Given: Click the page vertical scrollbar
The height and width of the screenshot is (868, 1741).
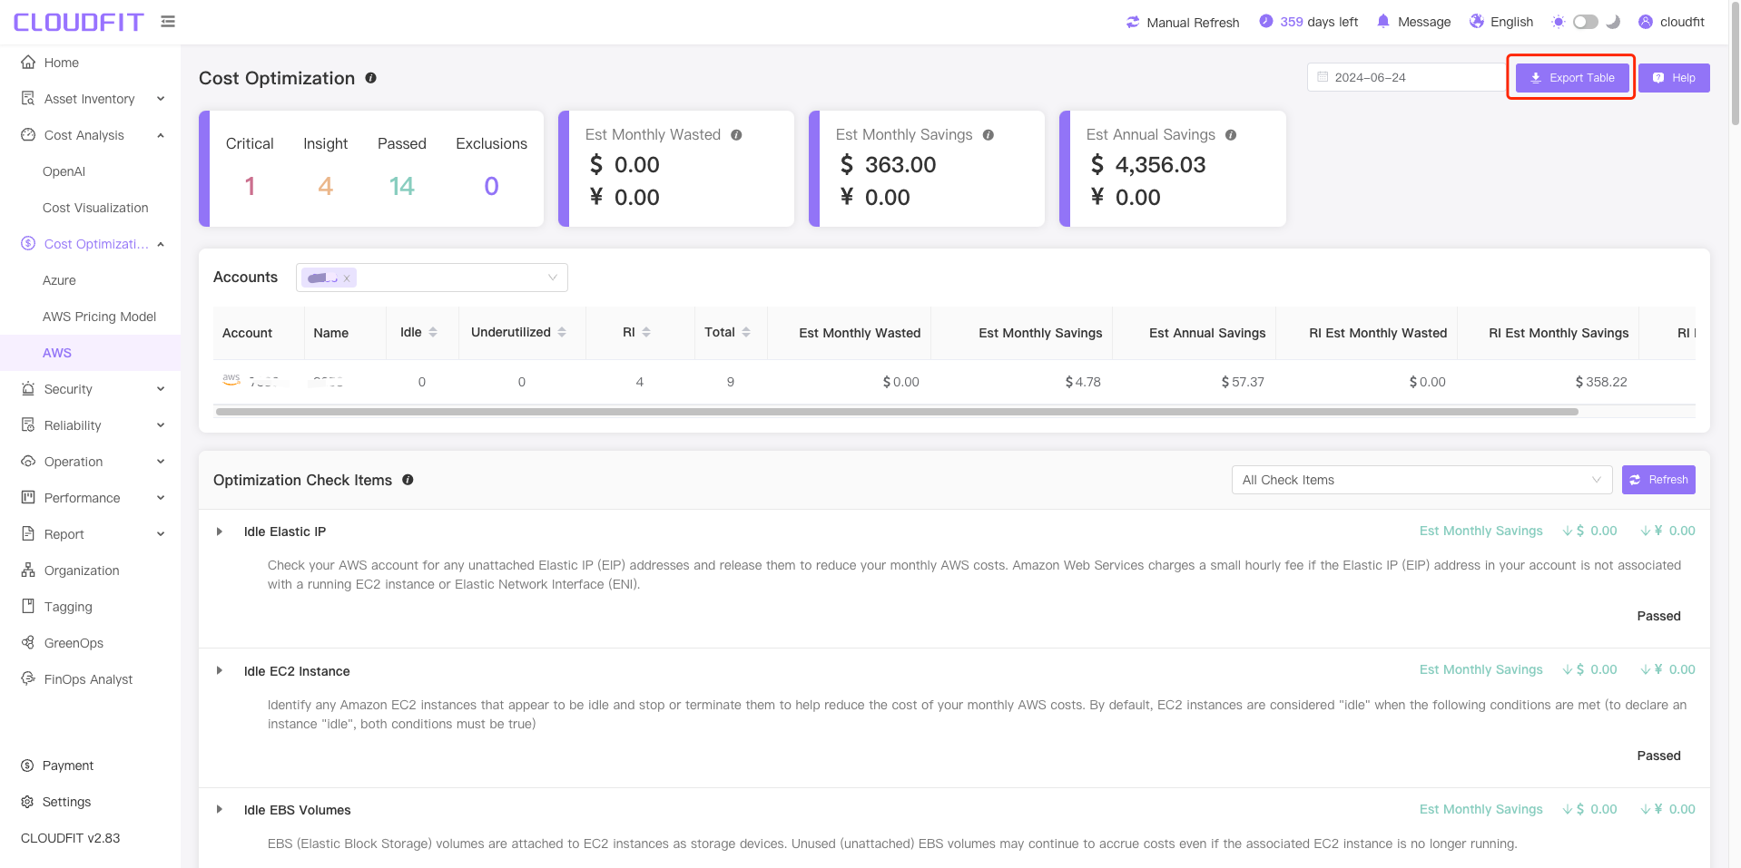Looking at the screenshot, I should click(1736, 63).
